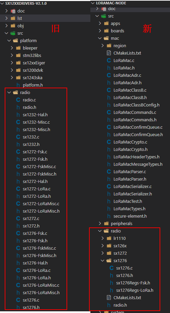170x313 pixels.
Task: Expand the sx1243ska folder chevron
Action: (12, 77)
